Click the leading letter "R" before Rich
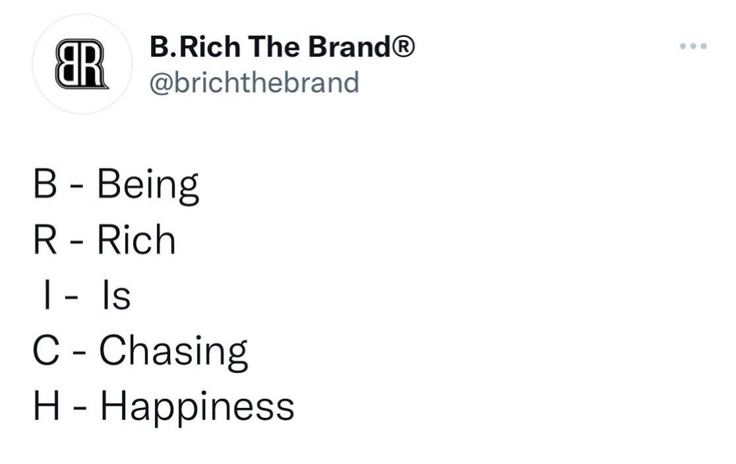Image resolution: width=736 pixels, height=464 pixels. (45, 240)
